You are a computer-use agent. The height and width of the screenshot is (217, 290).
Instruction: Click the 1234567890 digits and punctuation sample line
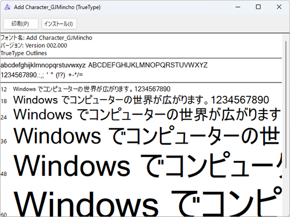tap(41, 75)
